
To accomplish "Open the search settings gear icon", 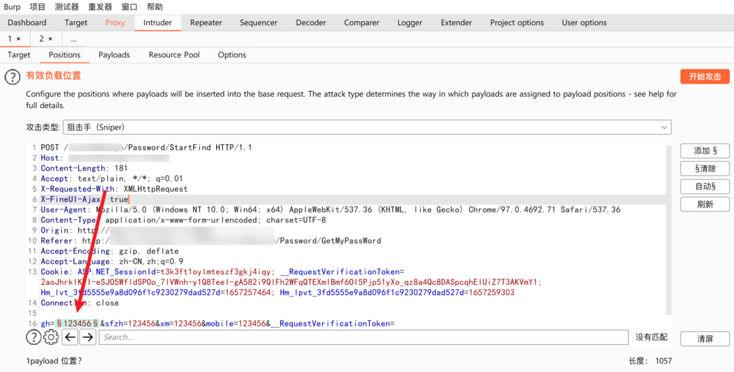I will (50, 337).
